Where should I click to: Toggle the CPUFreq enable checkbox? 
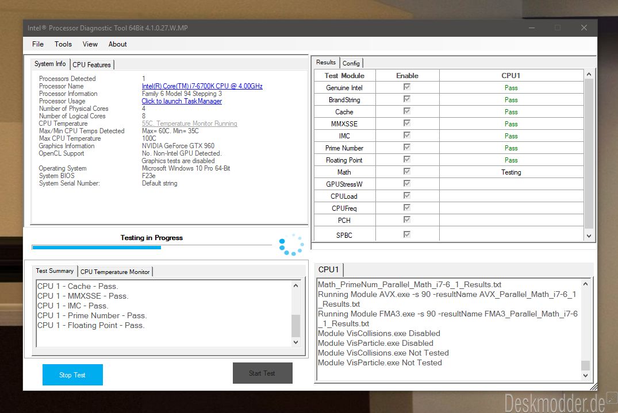click(x=407, y=207)
